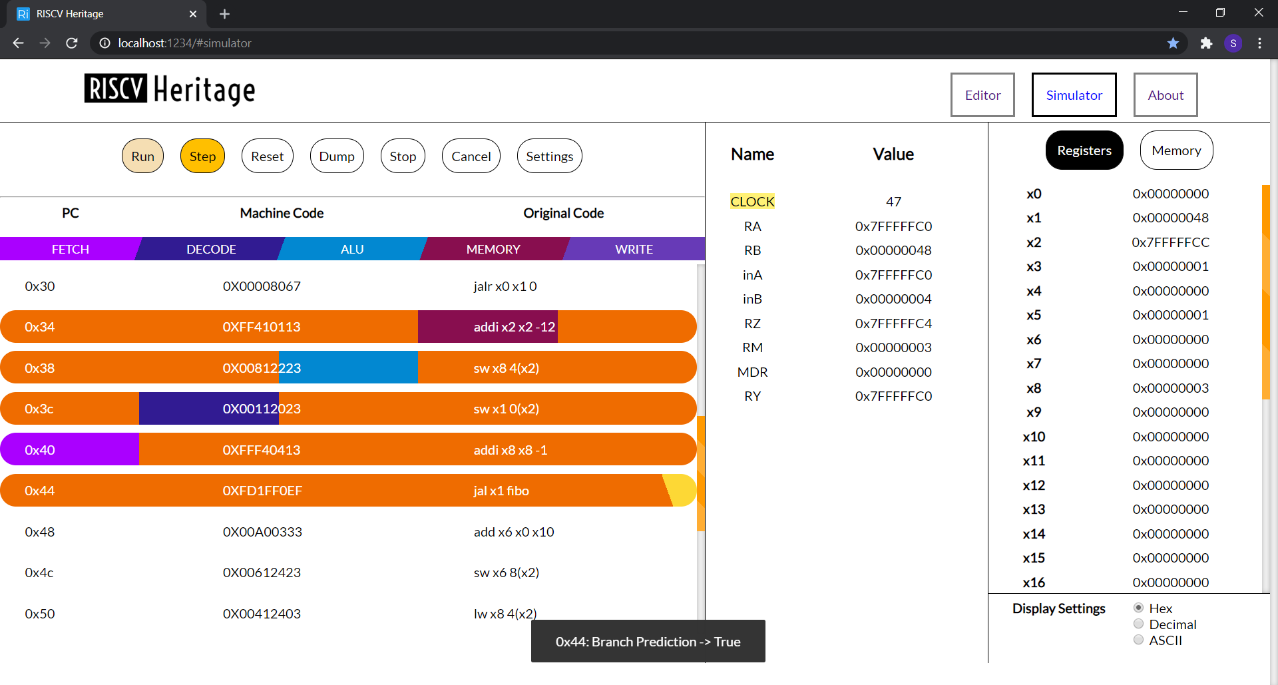1278x685 pixels.
Task: Click the MDR register name
Action: click(x=752, y=372)
